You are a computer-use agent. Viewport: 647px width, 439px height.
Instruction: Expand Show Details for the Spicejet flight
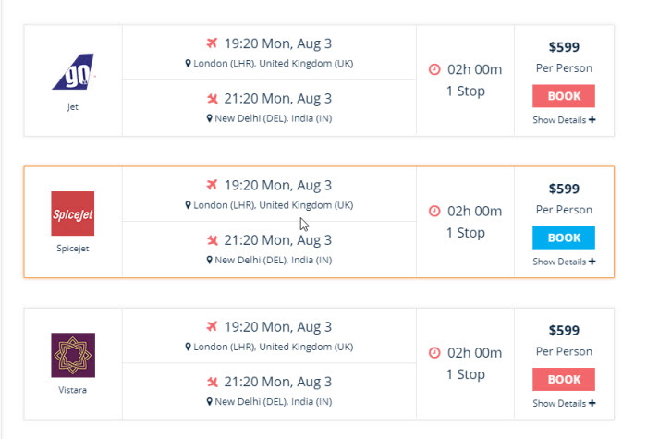pos(564,262)
